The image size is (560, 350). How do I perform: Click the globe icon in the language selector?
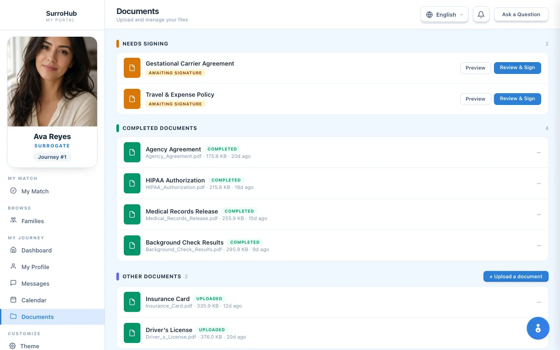pyautogui.click(x=429, y=14)
